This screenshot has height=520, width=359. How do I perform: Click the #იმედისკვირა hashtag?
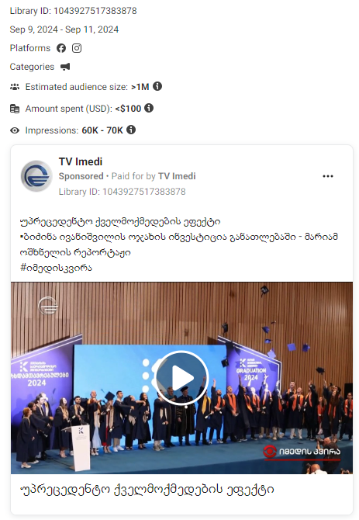pyautogui.click(x=56, y=268)
